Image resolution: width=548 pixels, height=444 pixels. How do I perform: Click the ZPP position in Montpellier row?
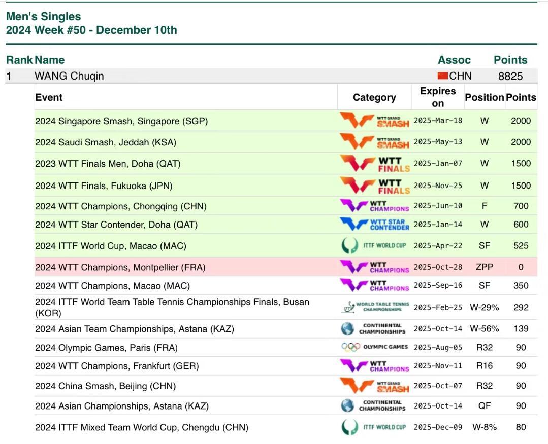click(x=484, y=267)
